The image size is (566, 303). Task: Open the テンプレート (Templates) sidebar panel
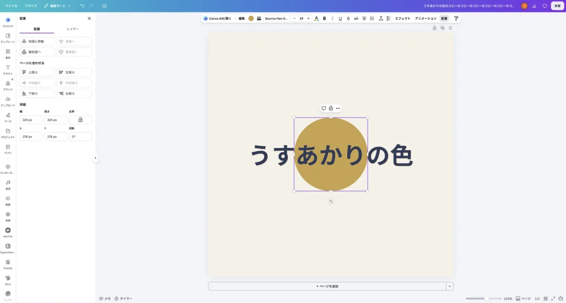pyautogui.click(x=8, y=38)
